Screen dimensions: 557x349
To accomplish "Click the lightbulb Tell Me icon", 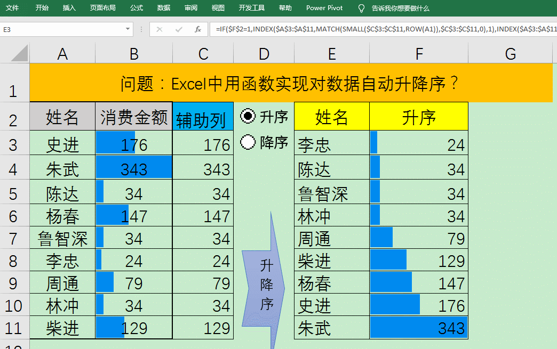I will (361, 8).
